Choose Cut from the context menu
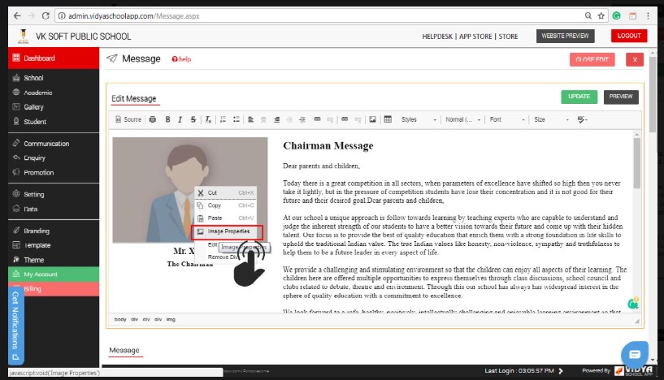Viewport: 664px width, 380px height. tap(226, 192)
